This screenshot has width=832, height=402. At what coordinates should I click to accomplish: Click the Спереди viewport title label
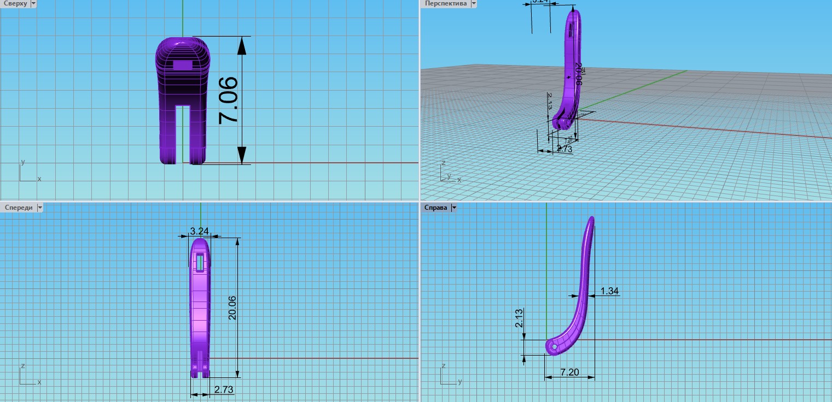tap(18, 208)
